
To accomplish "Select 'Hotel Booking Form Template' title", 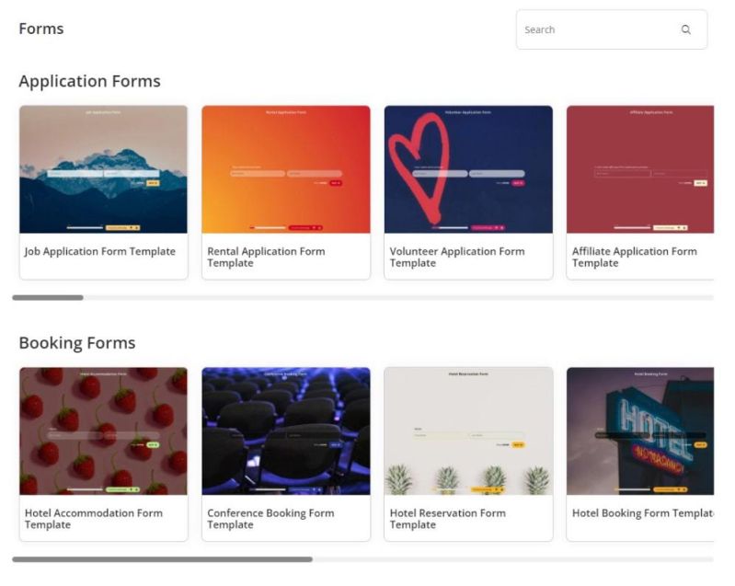I will click(x=643, y=513).
